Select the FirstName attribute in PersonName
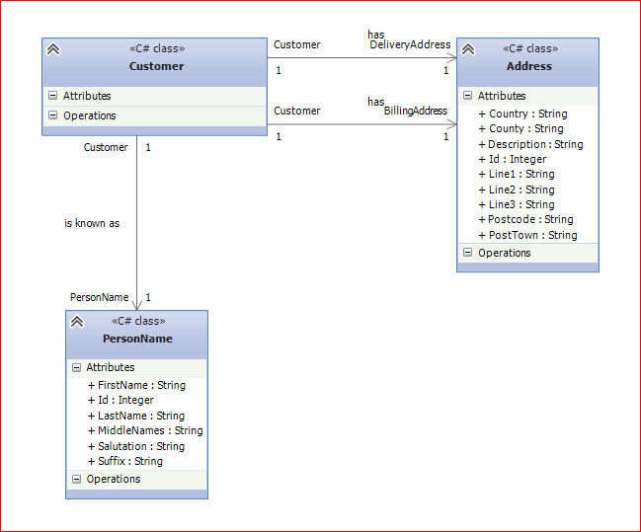This screenshot has height=532, width=641. pos(136,385)
